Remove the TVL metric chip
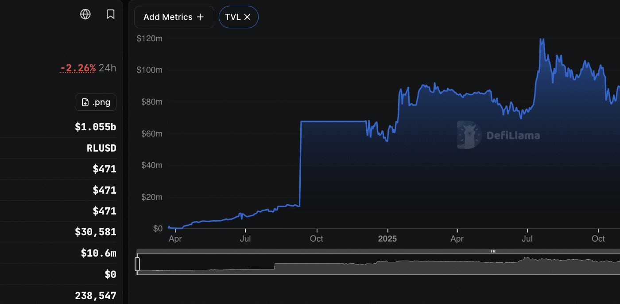620x304 pixels. tap(247, 17)
